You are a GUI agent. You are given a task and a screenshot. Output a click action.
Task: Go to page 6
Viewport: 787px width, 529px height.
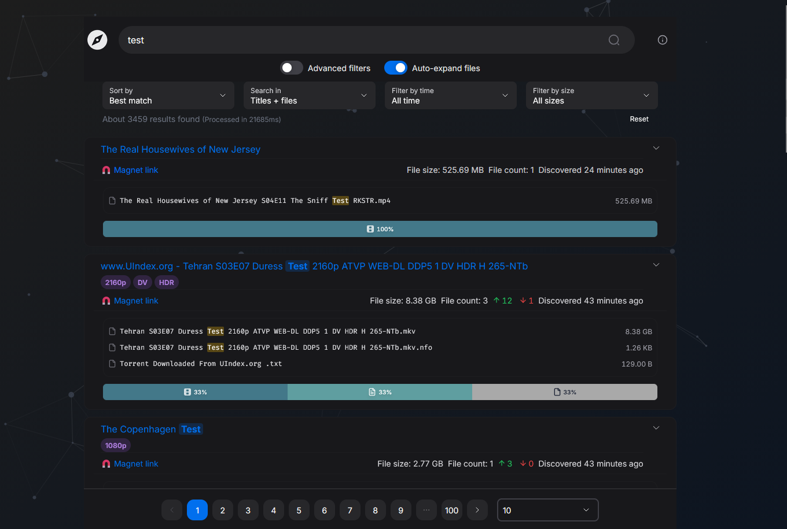point(325,510)
